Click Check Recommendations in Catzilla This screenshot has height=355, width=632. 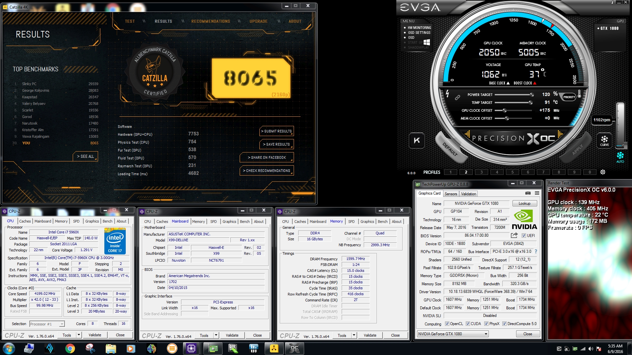267,171
